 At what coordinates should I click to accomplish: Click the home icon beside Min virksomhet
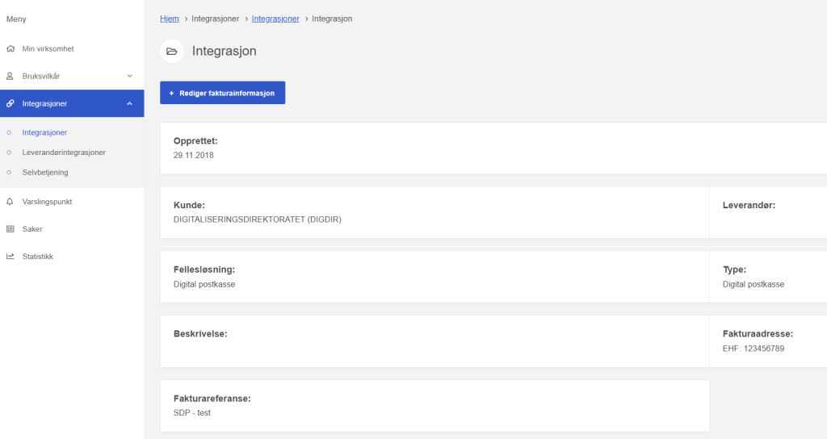[x=10, y=49]
